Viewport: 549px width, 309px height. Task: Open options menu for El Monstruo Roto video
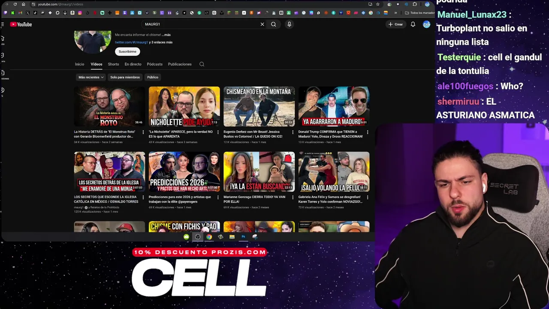[143, 132]
